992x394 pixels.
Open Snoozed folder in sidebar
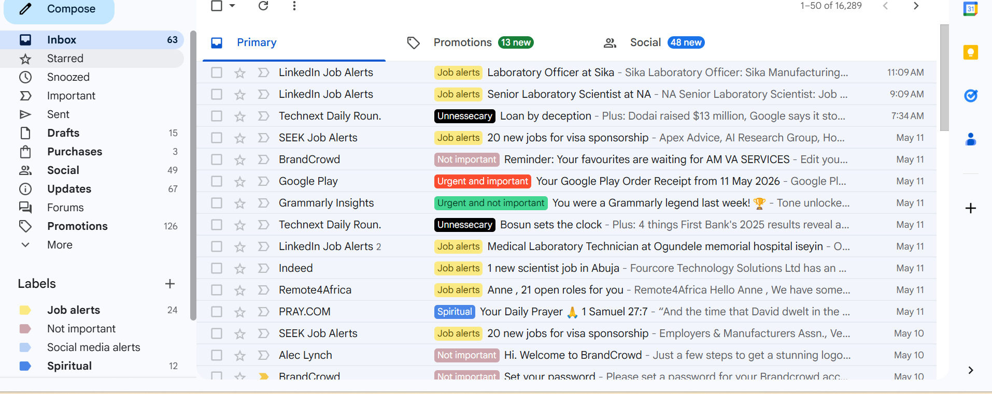(92, 77)
